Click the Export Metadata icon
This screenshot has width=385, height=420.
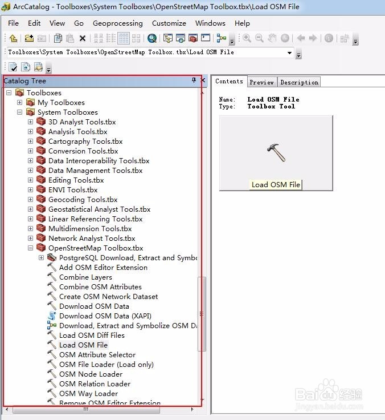pyautogui.click(x=38, y=67)
